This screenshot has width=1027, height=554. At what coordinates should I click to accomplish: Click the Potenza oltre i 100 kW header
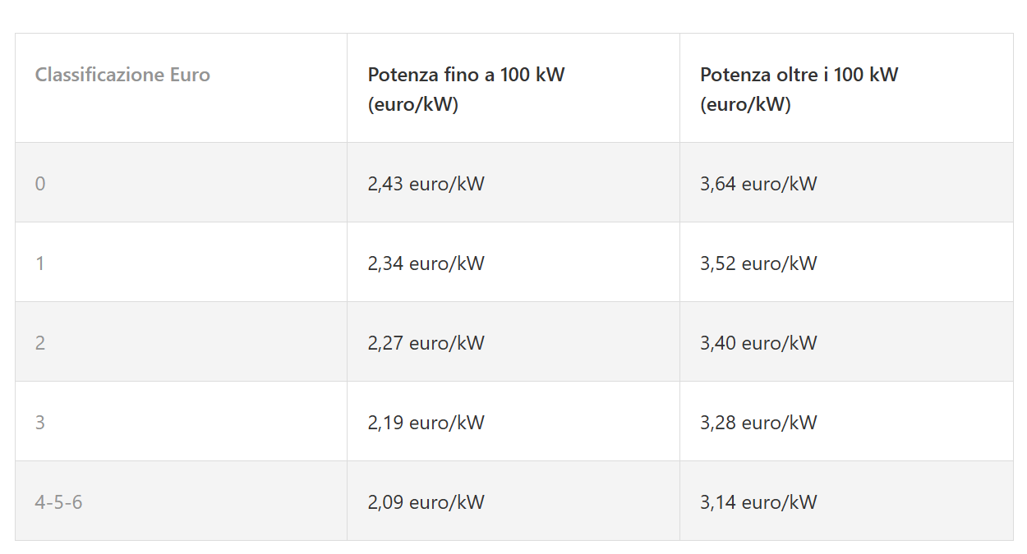(799, 75)
